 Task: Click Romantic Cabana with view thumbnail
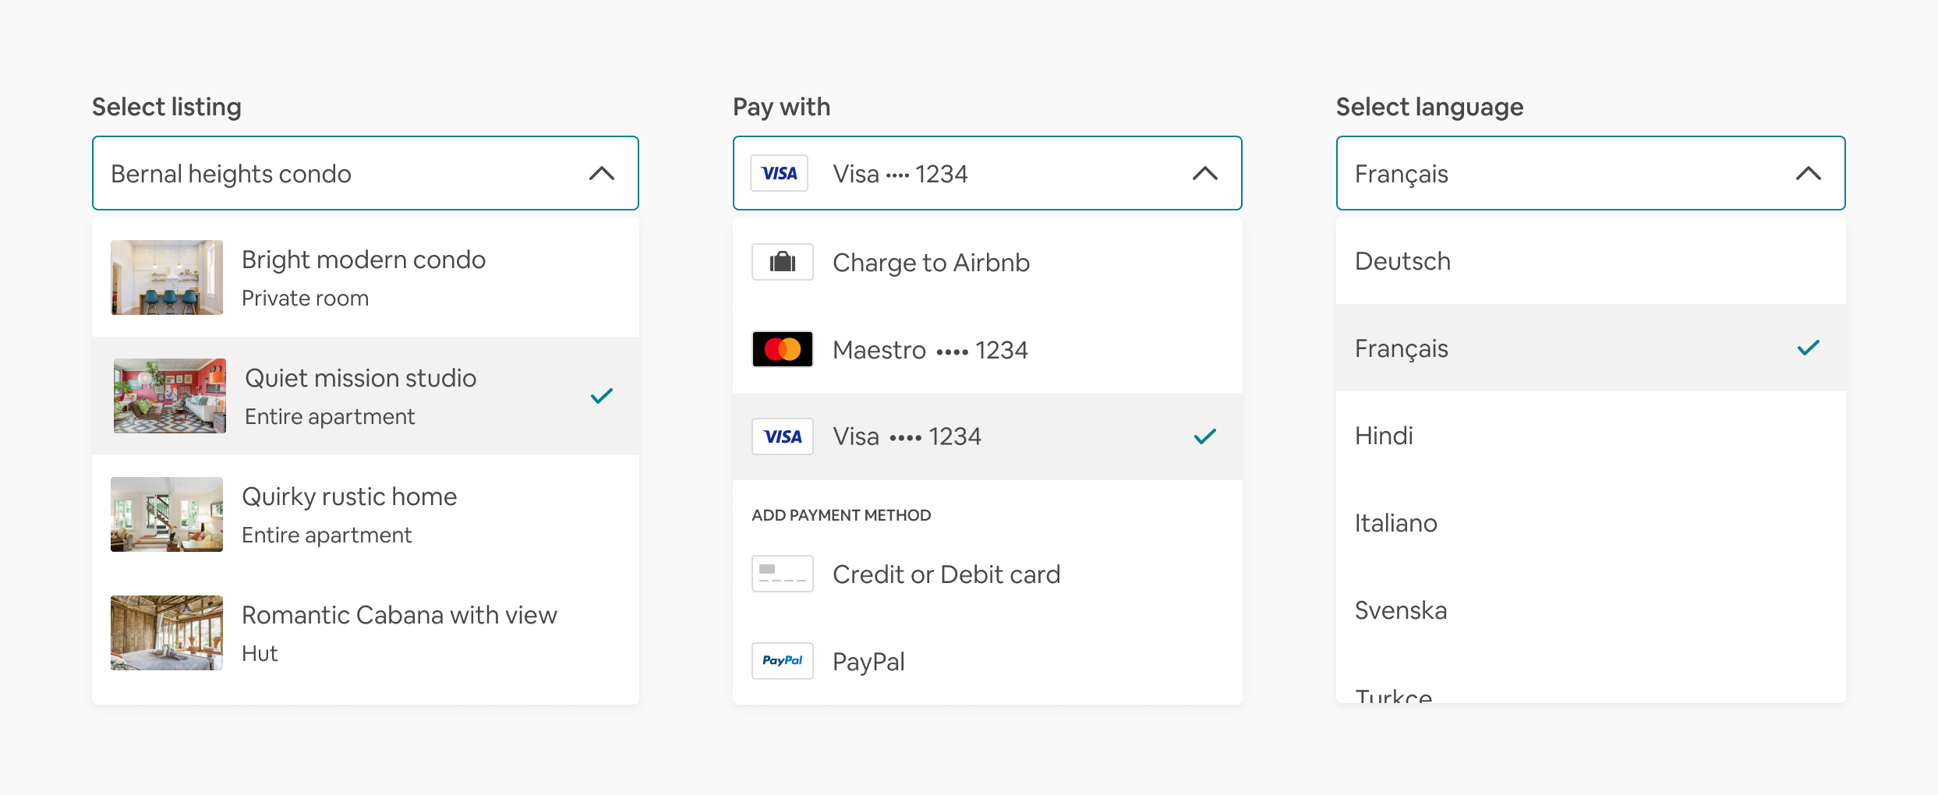point(167,633)
